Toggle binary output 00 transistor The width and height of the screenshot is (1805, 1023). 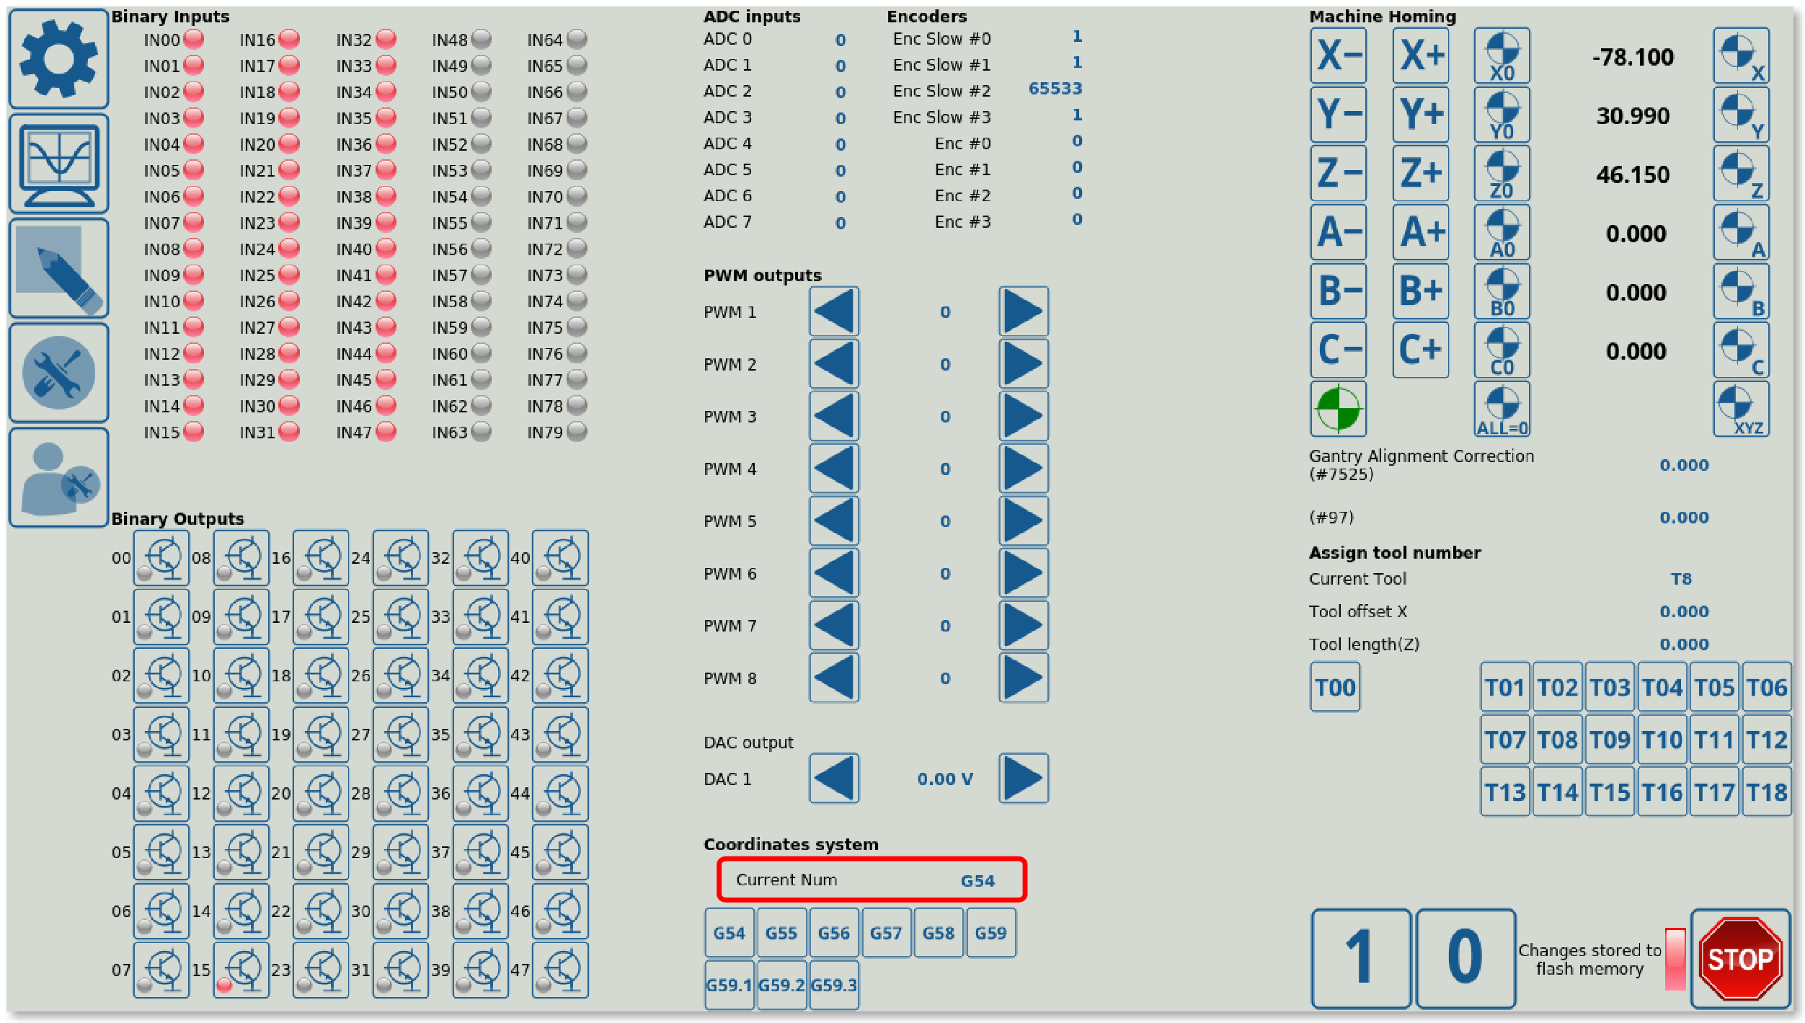pos(161,558)
